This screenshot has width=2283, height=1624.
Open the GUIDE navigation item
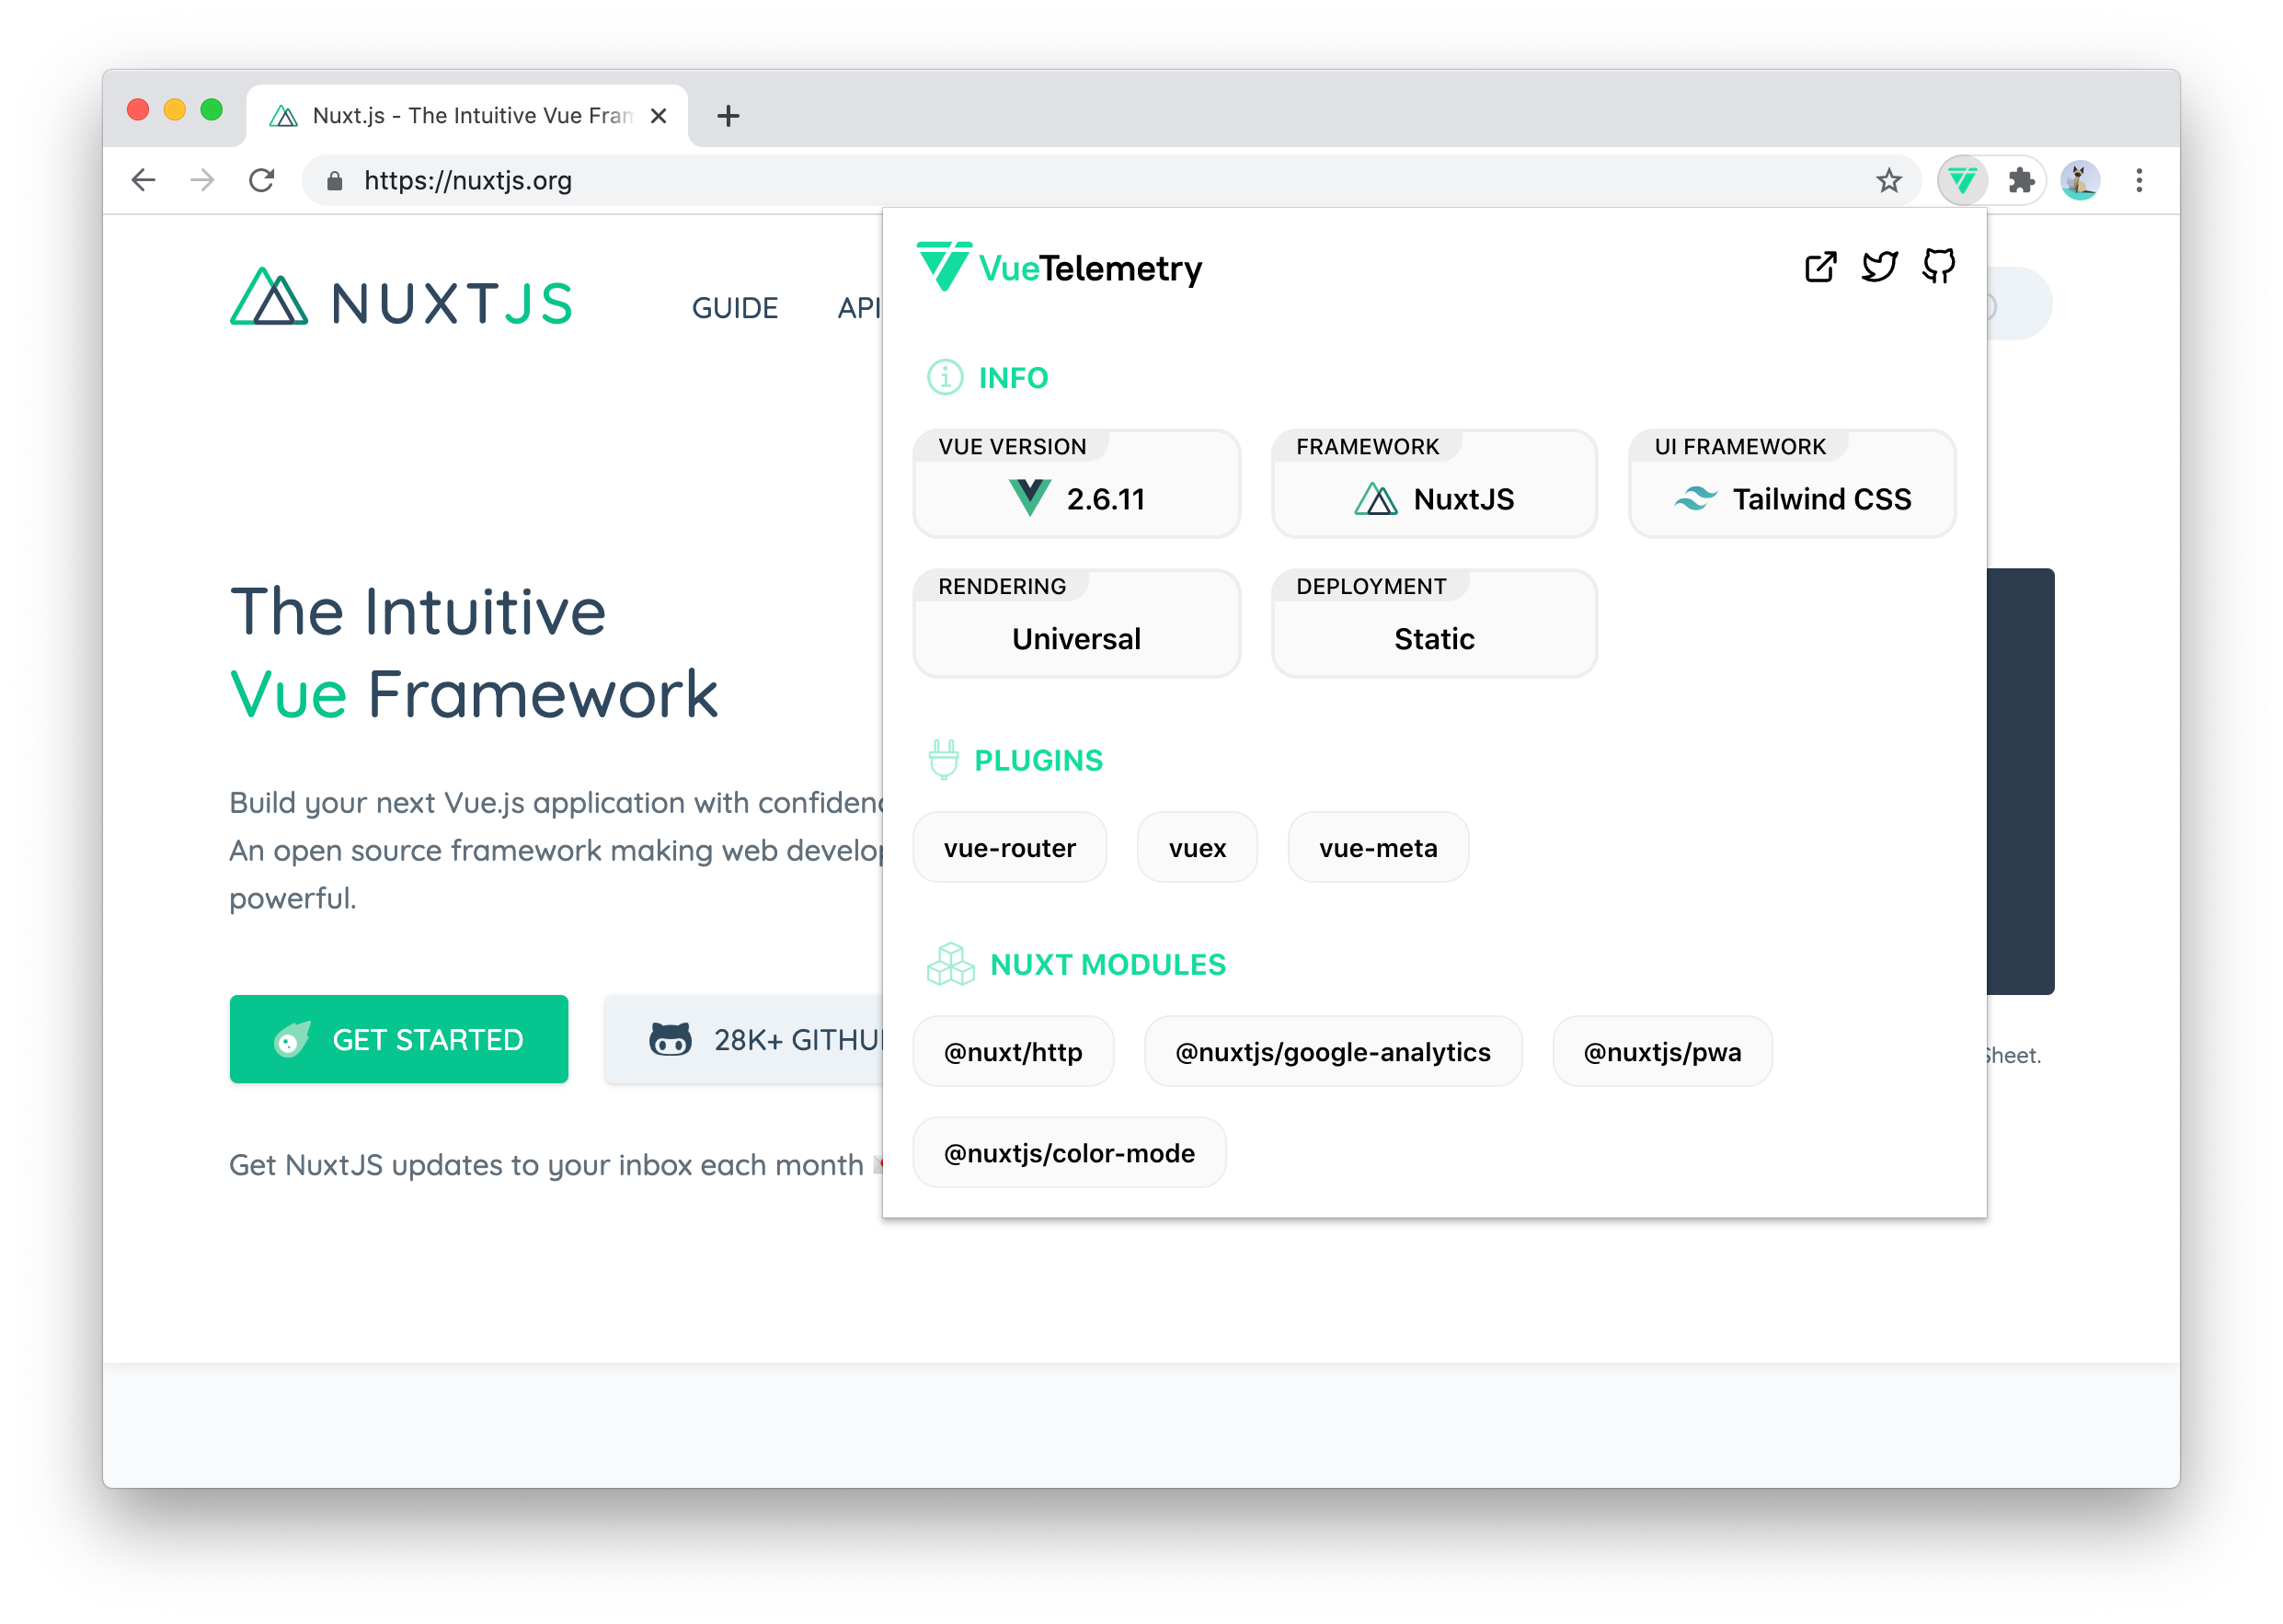[734, 308]
